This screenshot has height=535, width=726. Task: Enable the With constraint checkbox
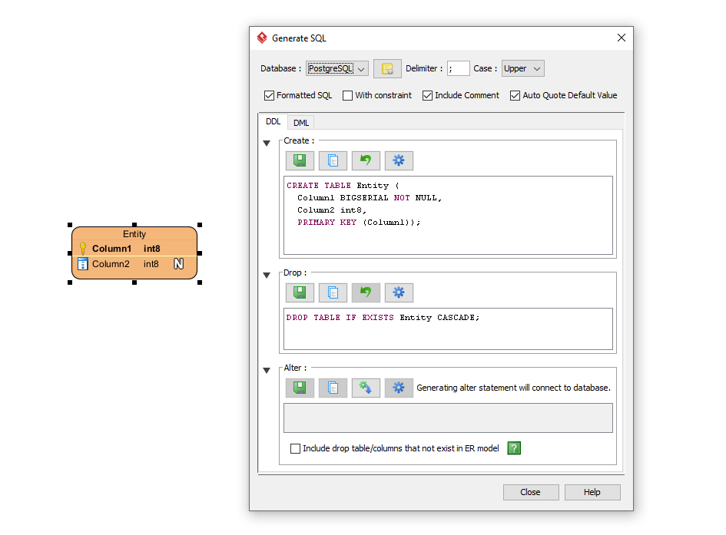pyautogui.click(x=348, y=95)
